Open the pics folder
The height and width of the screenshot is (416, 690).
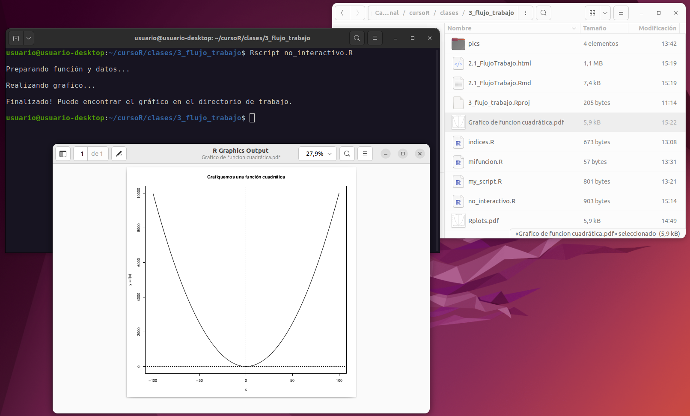coord(473,44)
